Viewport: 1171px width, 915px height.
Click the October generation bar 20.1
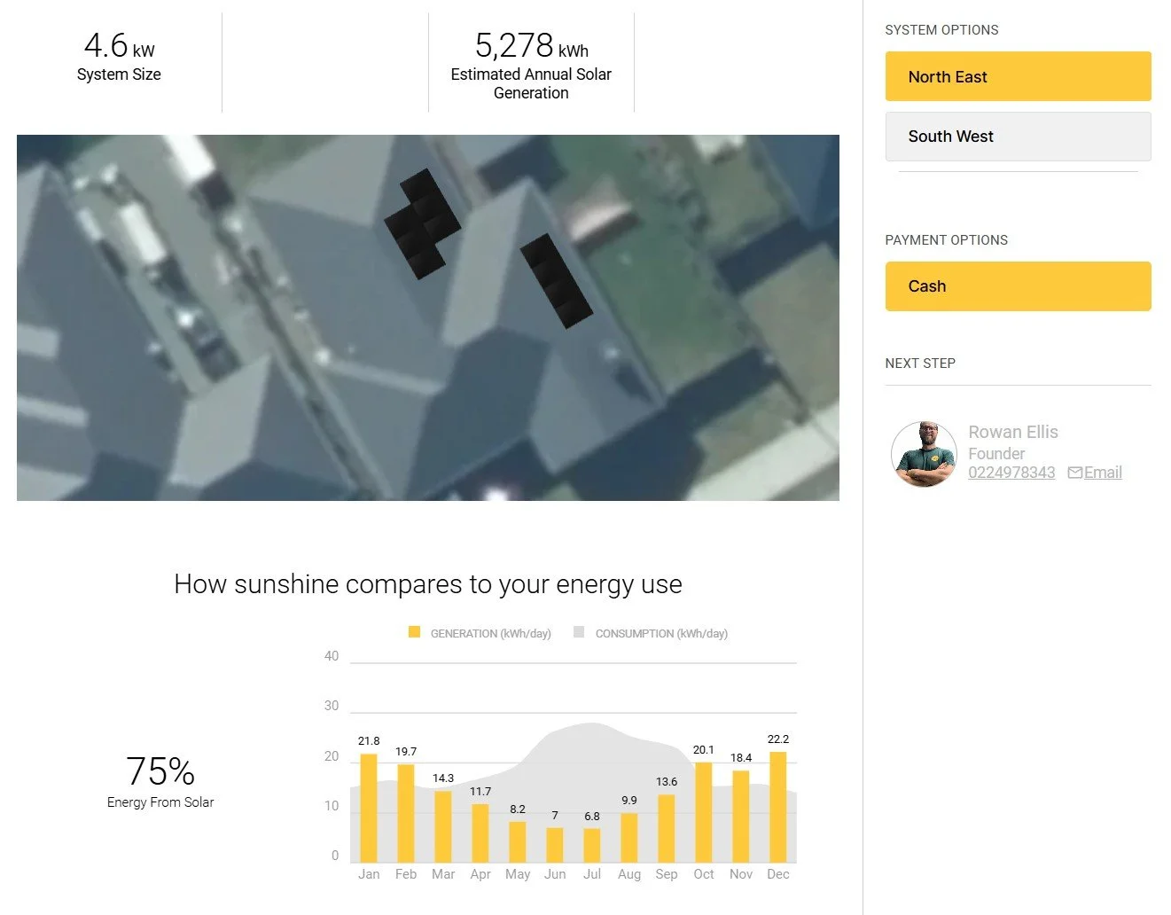tap(704, 812)
